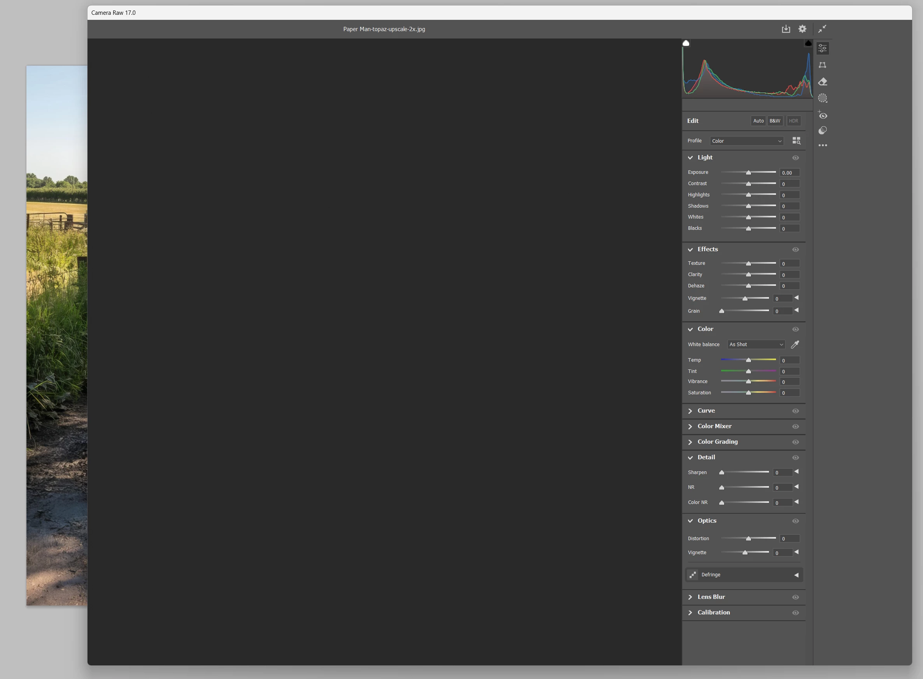Image resolution: width=923 pixels, height=679 pixels.
Task: Click the save image download icon
Action: point(786,29)
